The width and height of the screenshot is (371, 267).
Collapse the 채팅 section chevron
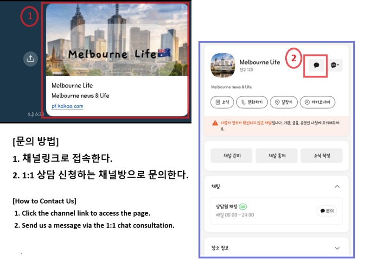[337, 186]
